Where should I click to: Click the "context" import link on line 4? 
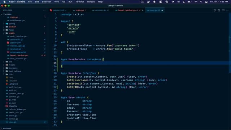[74, 25]
